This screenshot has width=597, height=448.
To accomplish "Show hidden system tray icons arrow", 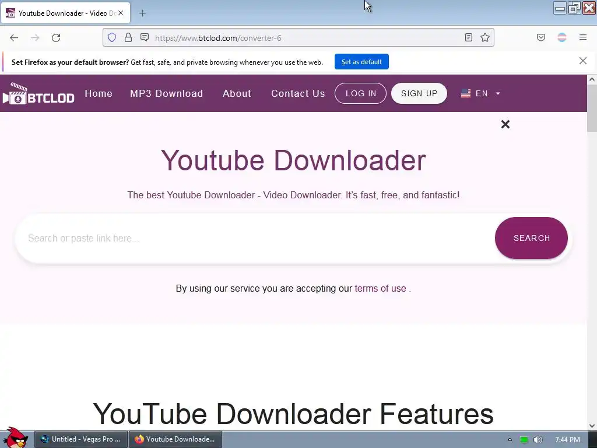I will click(x=510, y=440).
